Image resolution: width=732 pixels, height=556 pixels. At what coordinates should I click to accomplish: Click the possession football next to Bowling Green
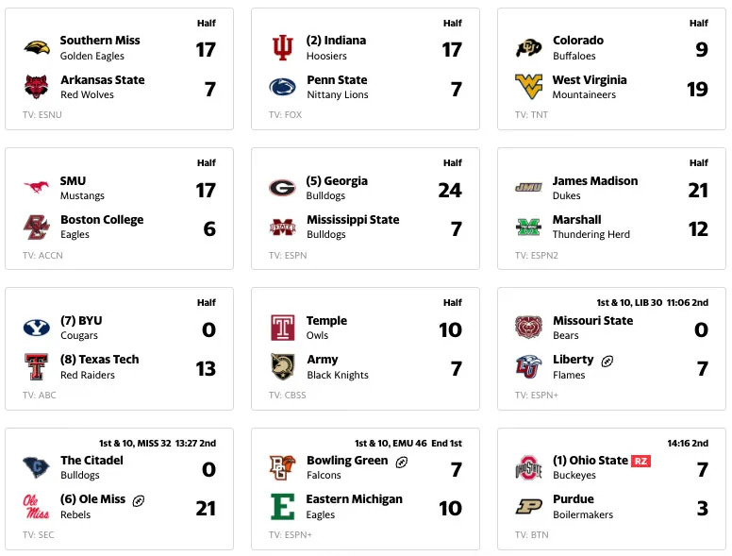402,462
